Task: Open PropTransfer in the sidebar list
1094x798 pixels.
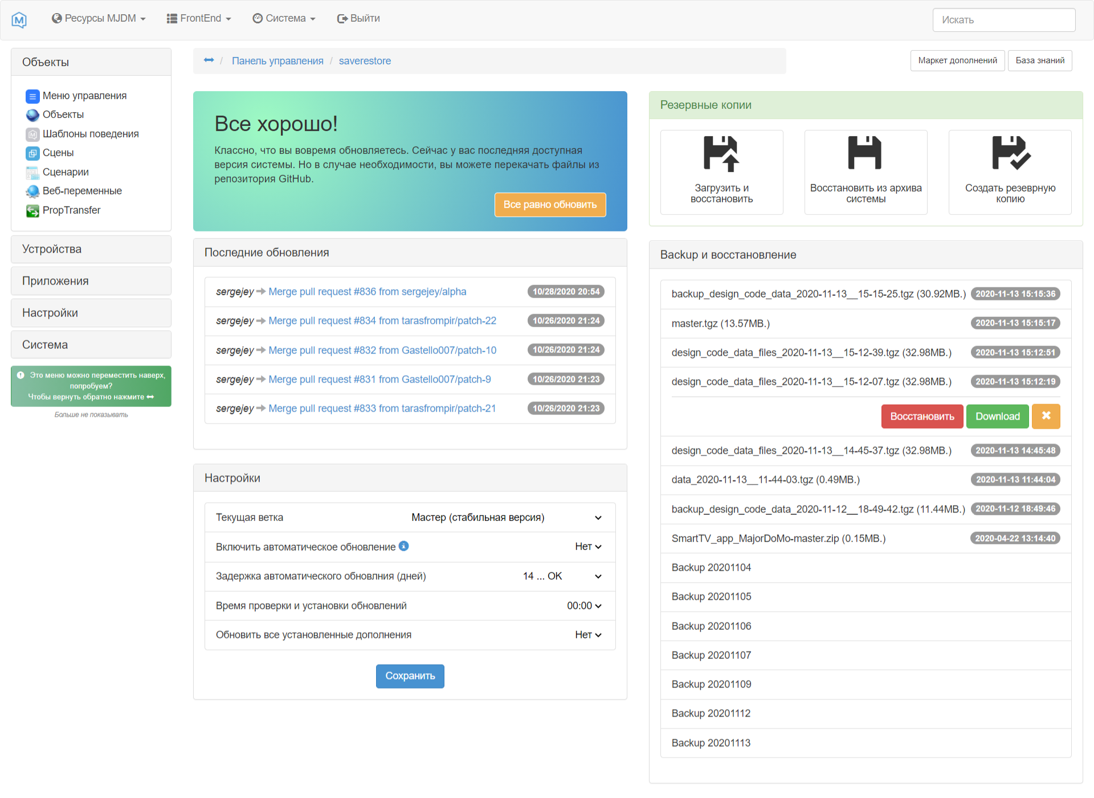Action: click(x=71, y=210)
